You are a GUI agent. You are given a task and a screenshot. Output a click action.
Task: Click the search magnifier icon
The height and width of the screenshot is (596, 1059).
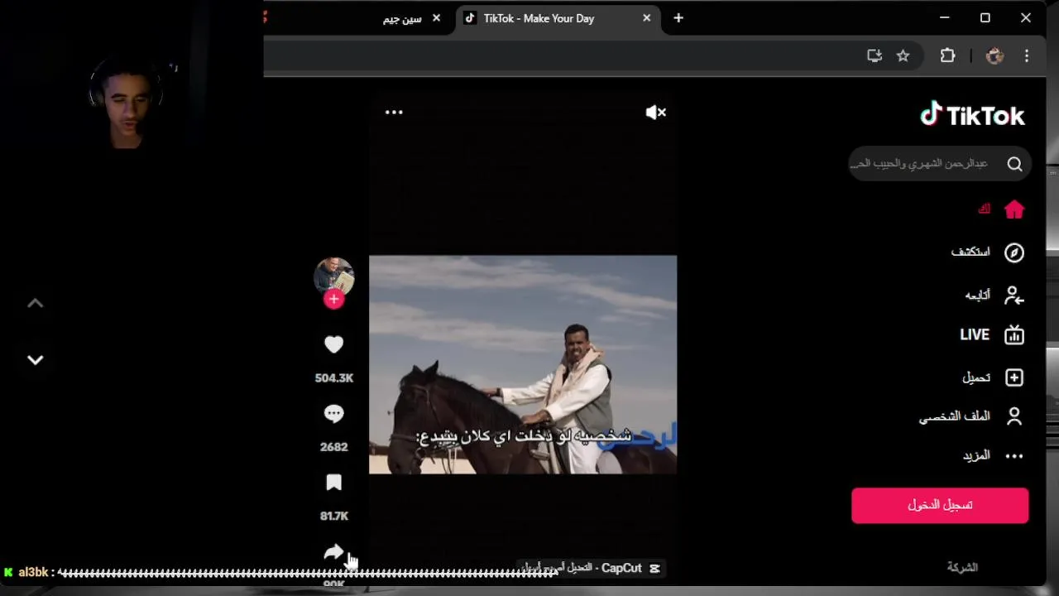pyautogui.click(x=1014, y=164)
